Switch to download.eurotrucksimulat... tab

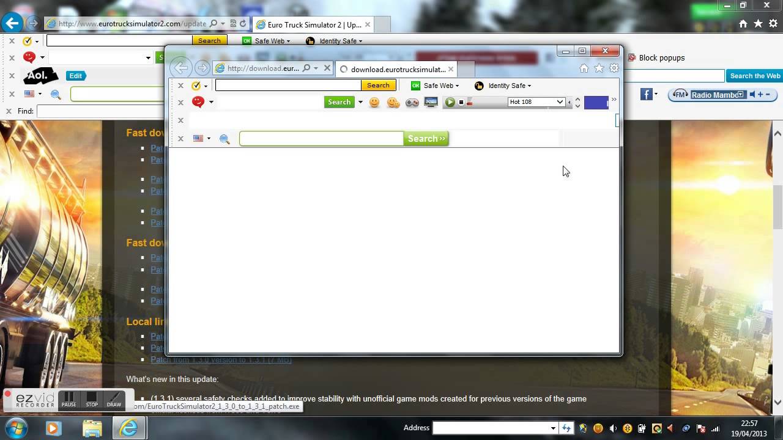pyautogui.click(x=396, y=69)
